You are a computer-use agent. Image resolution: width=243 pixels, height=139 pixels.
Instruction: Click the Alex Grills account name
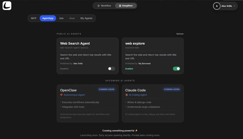tap(227, 6)
